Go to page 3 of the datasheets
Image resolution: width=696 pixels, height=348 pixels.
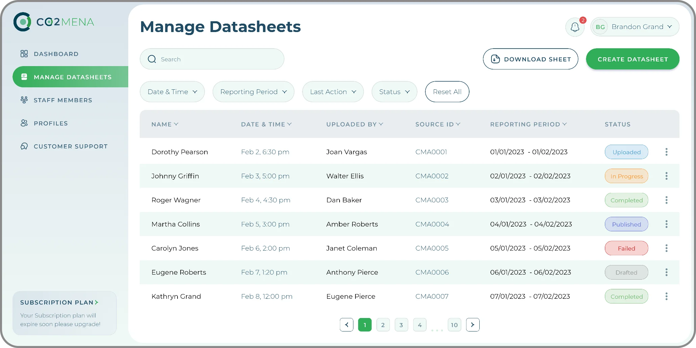401,325
